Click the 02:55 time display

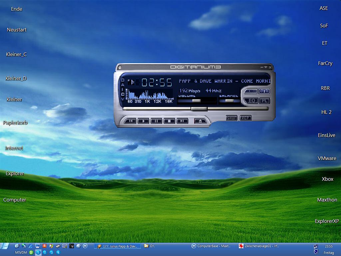coord(157,83)
